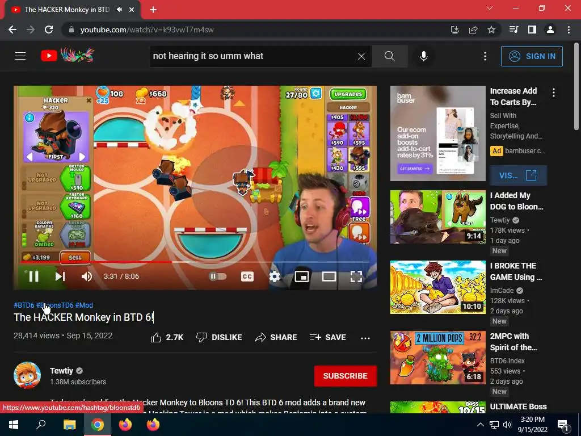Viewport: 581px width, 436px height.
Task: Go to the YouTube home logo
Action: point(68,56)
